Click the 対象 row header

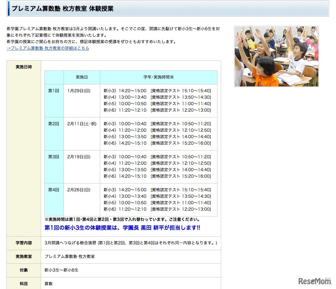click(23, 270)
